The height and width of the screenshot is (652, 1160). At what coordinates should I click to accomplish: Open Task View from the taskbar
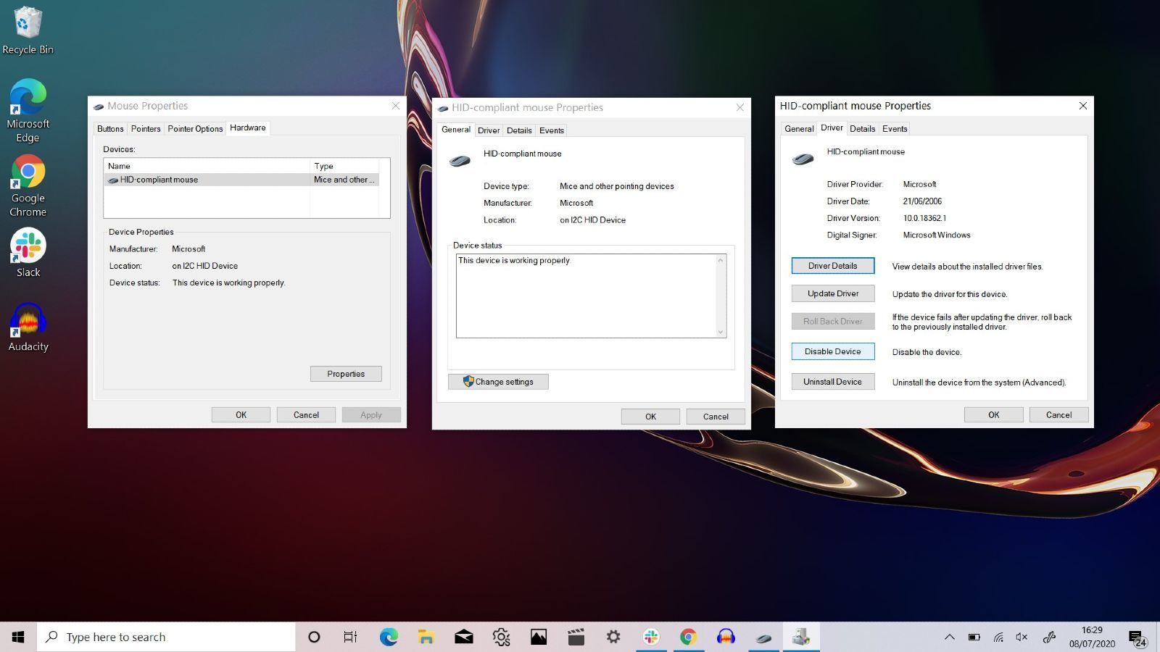(x=350, y=637)
